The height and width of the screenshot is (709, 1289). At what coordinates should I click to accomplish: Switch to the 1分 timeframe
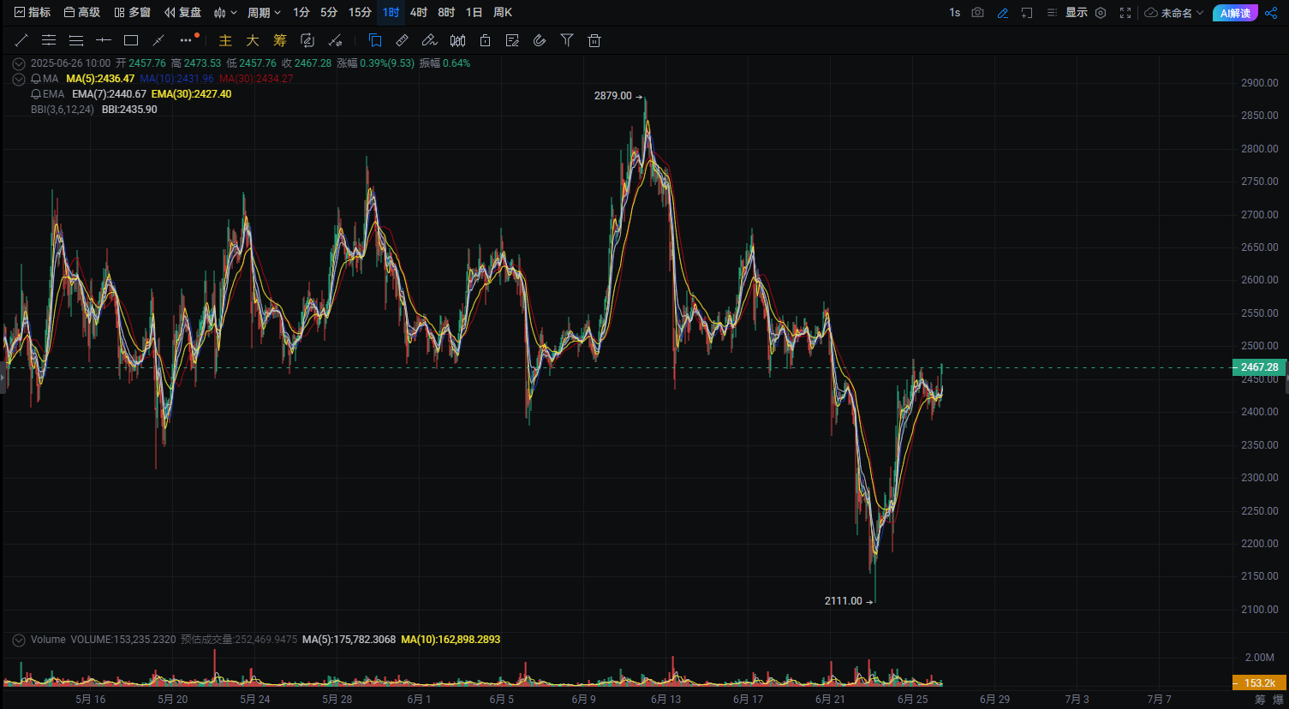point(301,13)
